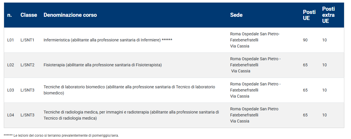351x139 pixels.
Task: Select the Fisioterapia course name
Action: (102, 65)
